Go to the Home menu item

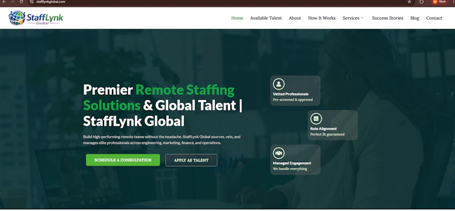click(x=237, y=18)
